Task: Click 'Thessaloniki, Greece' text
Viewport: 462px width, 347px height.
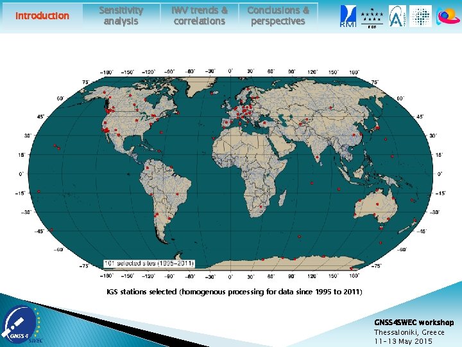Action: point(409,332)
